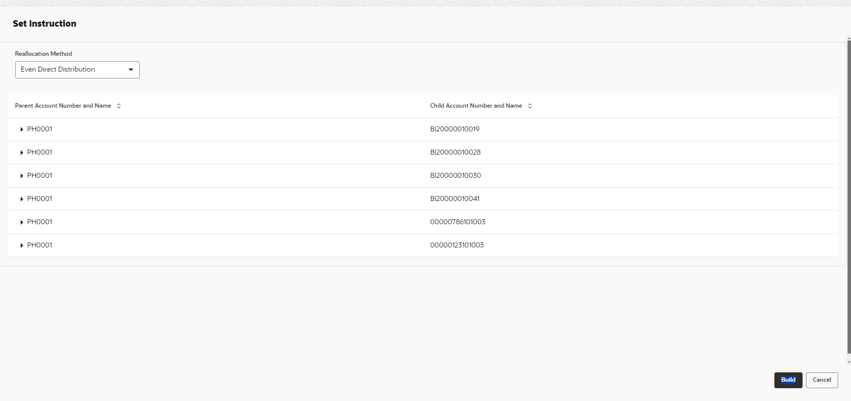Cancel the Set Instruction dialog
The width and height of the screenshot is (851, 401).
click(x=822, y=380)
